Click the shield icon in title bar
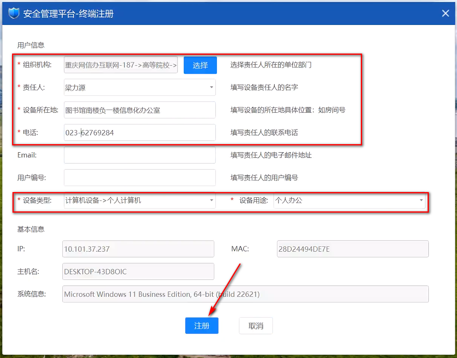This screenshot has height=358, width=457. click(14, 14)
